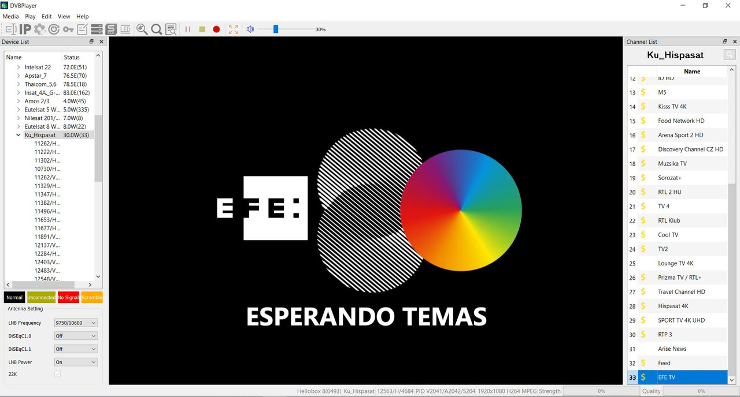This screenshot has width=740, height=397.
Task: Click the circular timer icon in toolbar
Action: (x=54, y=29)
